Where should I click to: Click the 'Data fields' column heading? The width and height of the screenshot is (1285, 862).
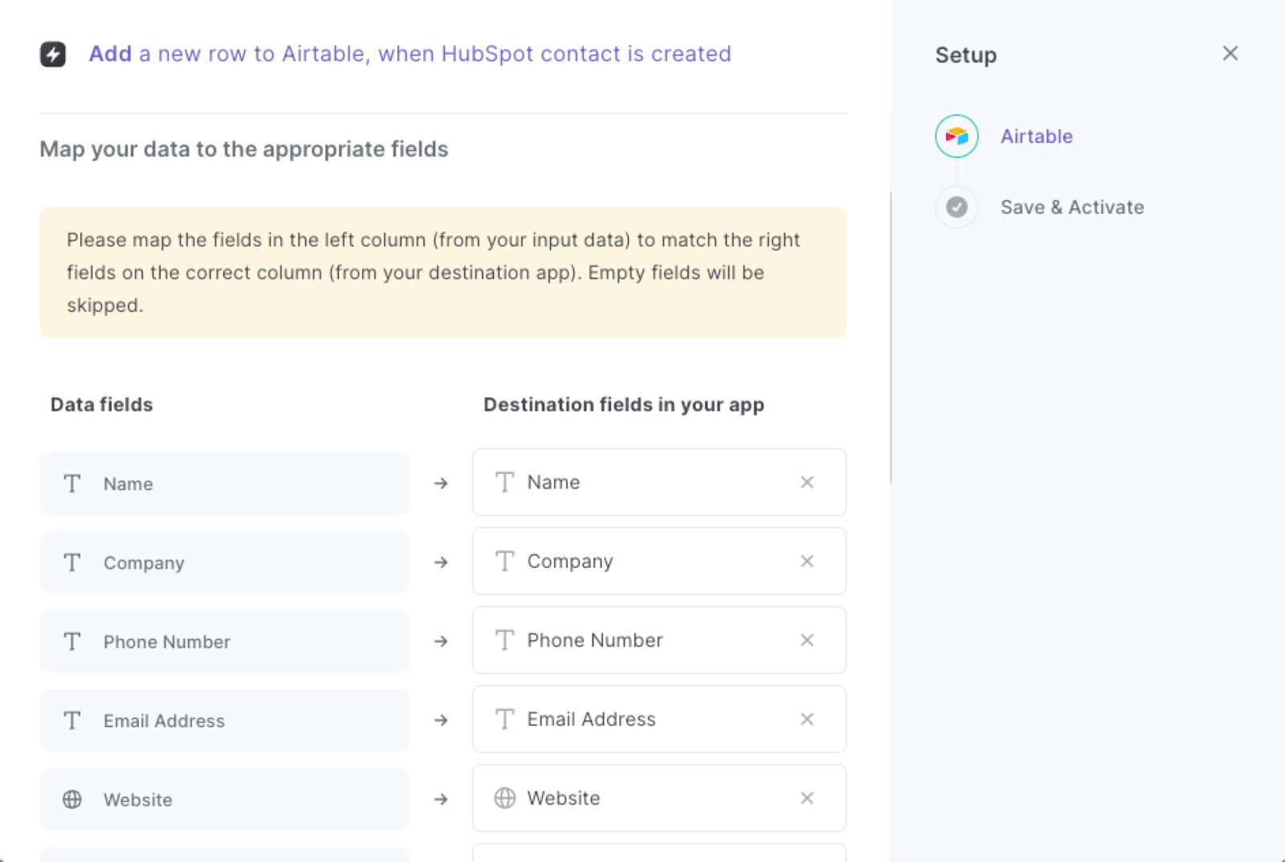click(102, 404)
